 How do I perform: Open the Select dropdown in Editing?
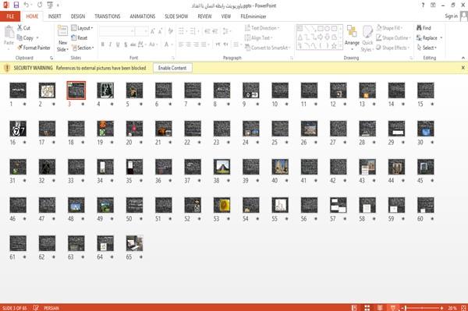click(x=427, y=48)
